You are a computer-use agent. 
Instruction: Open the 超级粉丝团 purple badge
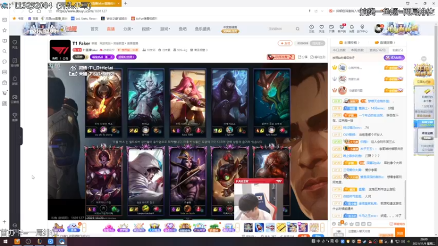[126, 57]
